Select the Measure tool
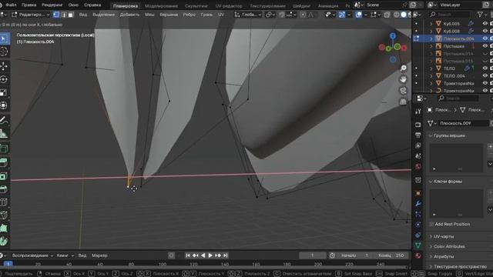This screenshot has height=277, width=493. [x=4, y=133]
